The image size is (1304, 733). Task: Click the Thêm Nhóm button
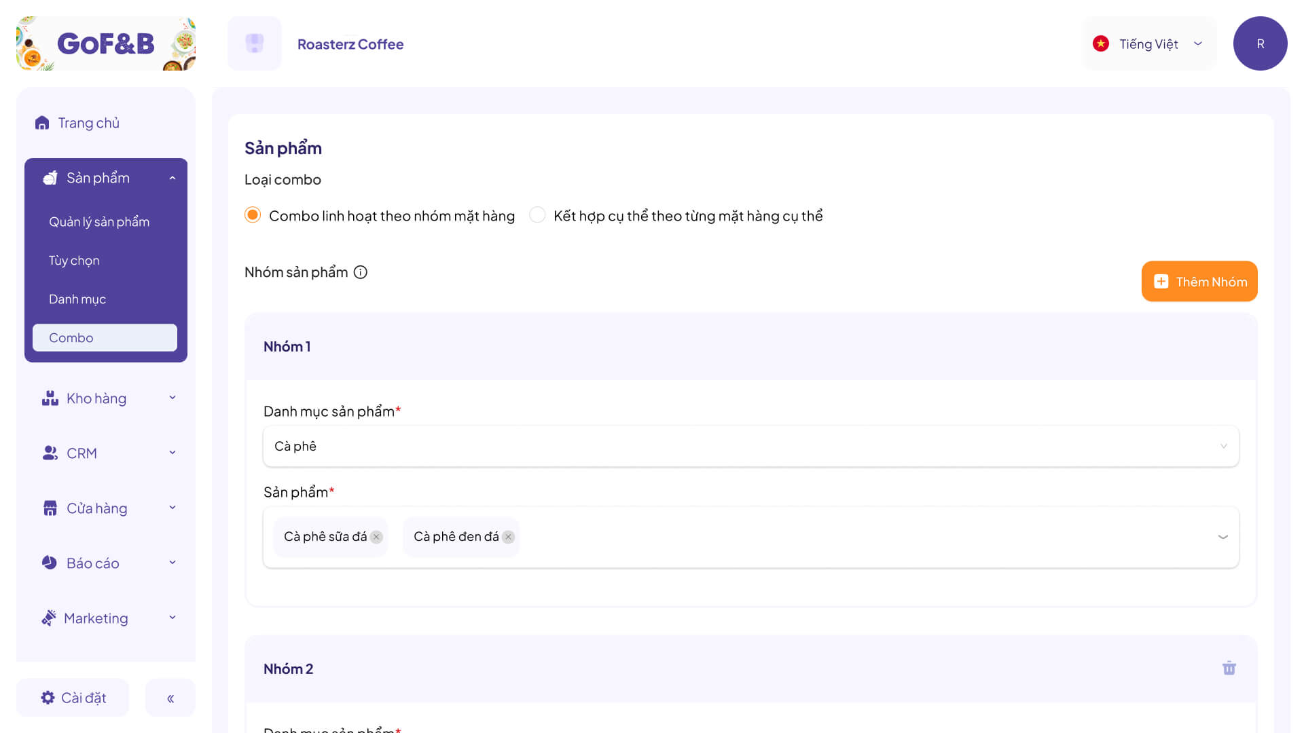click(1199, 282)
